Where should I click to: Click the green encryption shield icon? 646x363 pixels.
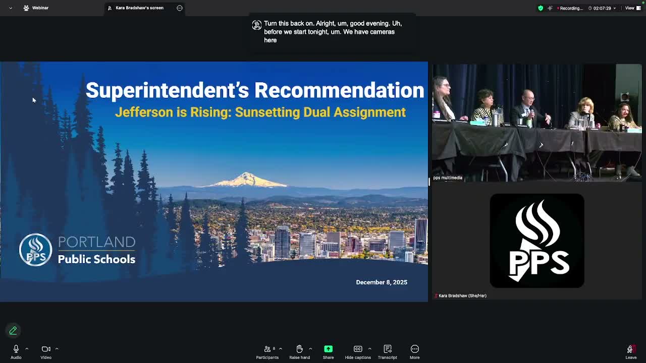tap(541, 8)
